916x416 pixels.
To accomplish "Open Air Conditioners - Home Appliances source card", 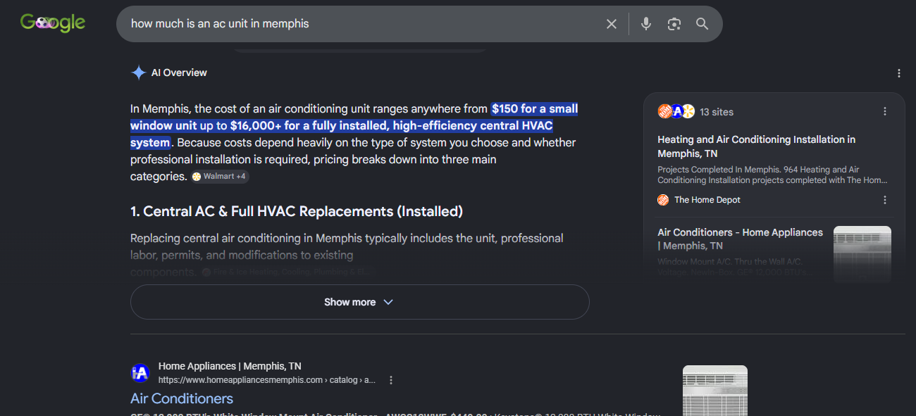I will point(740,239).
